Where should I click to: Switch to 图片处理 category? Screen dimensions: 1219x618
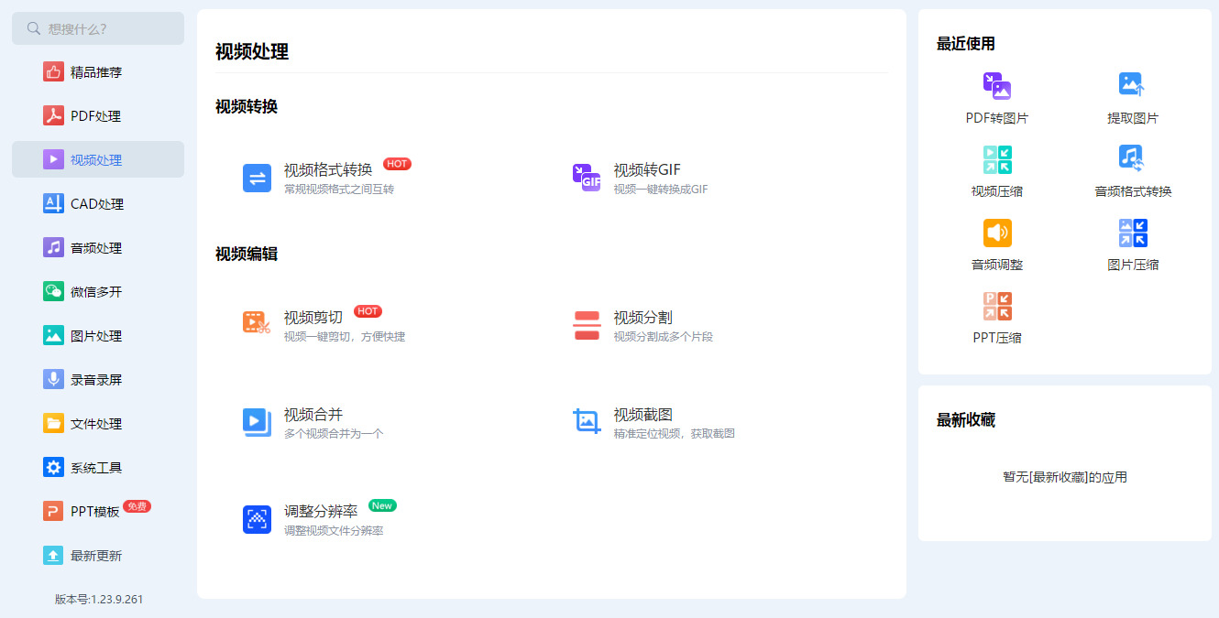click(98, 336)
